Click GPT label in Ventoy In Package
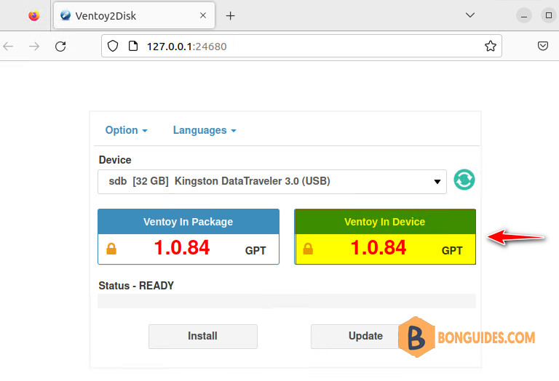 255,251
